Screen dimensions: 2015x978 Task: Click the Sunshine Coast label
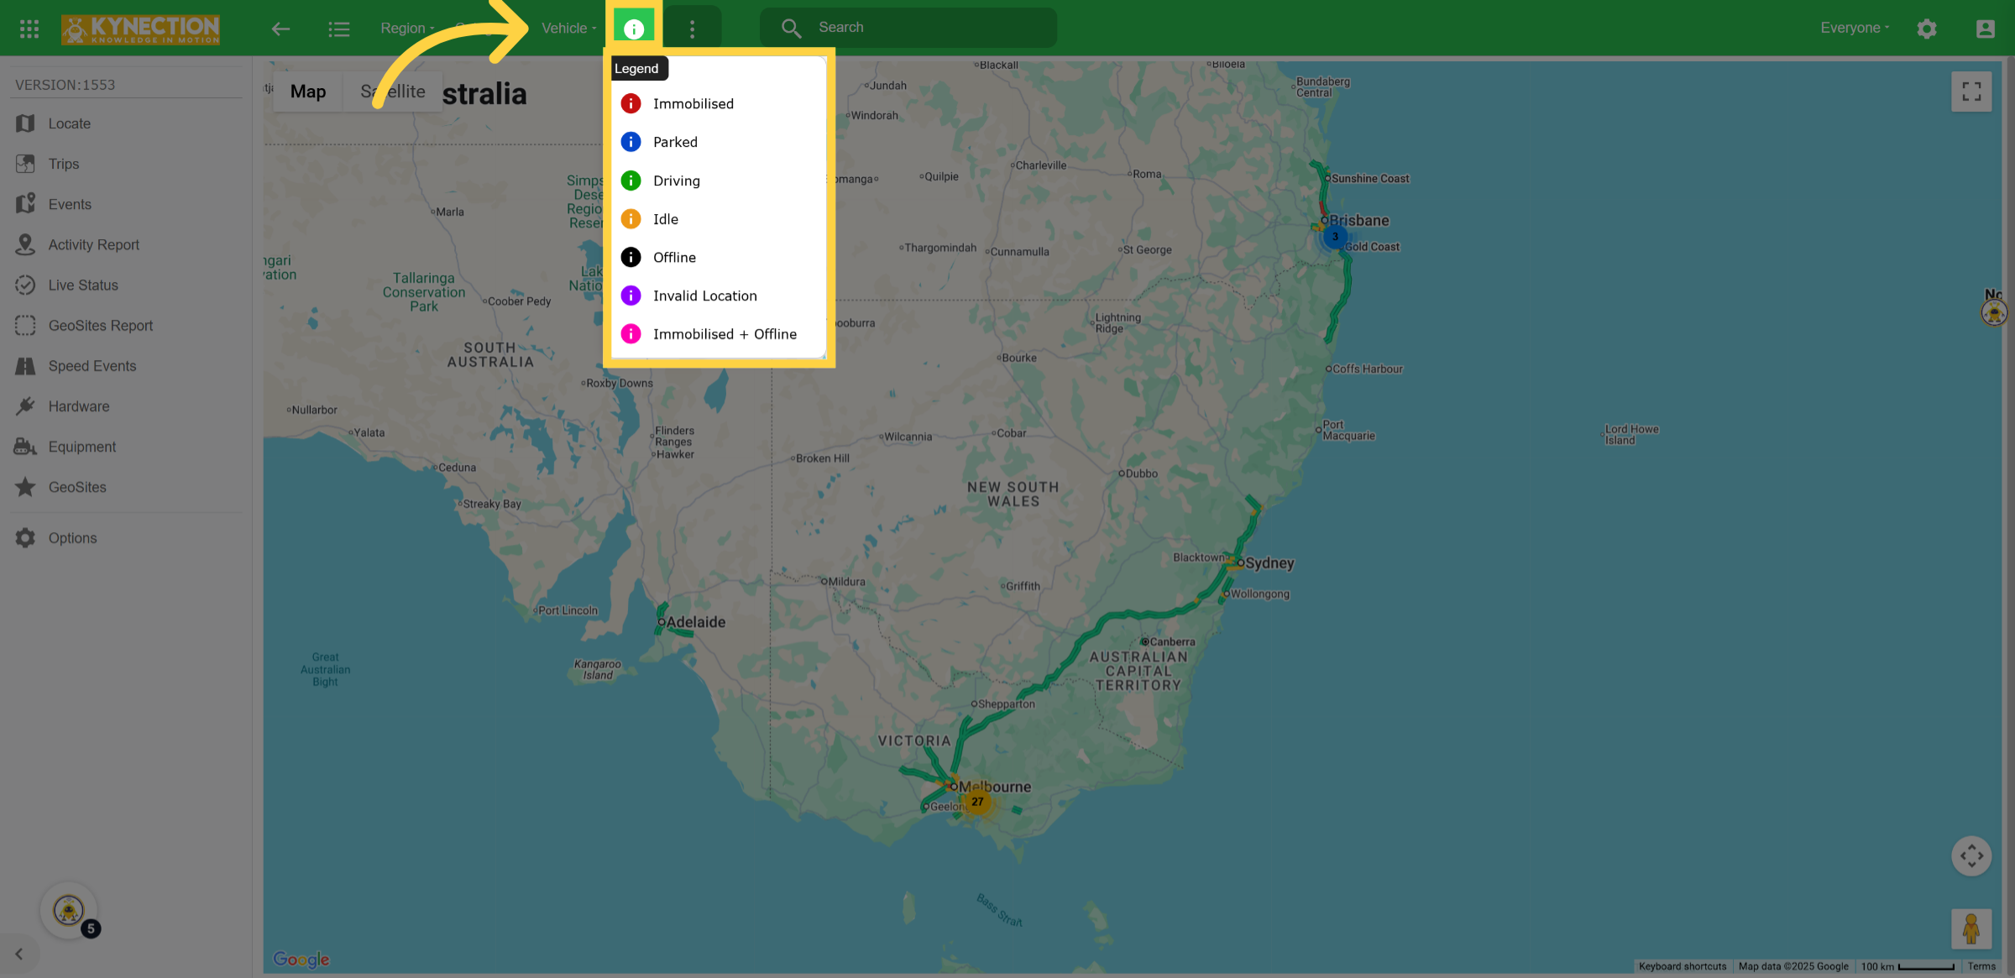(x=1370, y=179)
